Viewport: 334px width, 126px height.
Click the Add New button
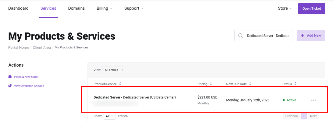coord(311,35)
